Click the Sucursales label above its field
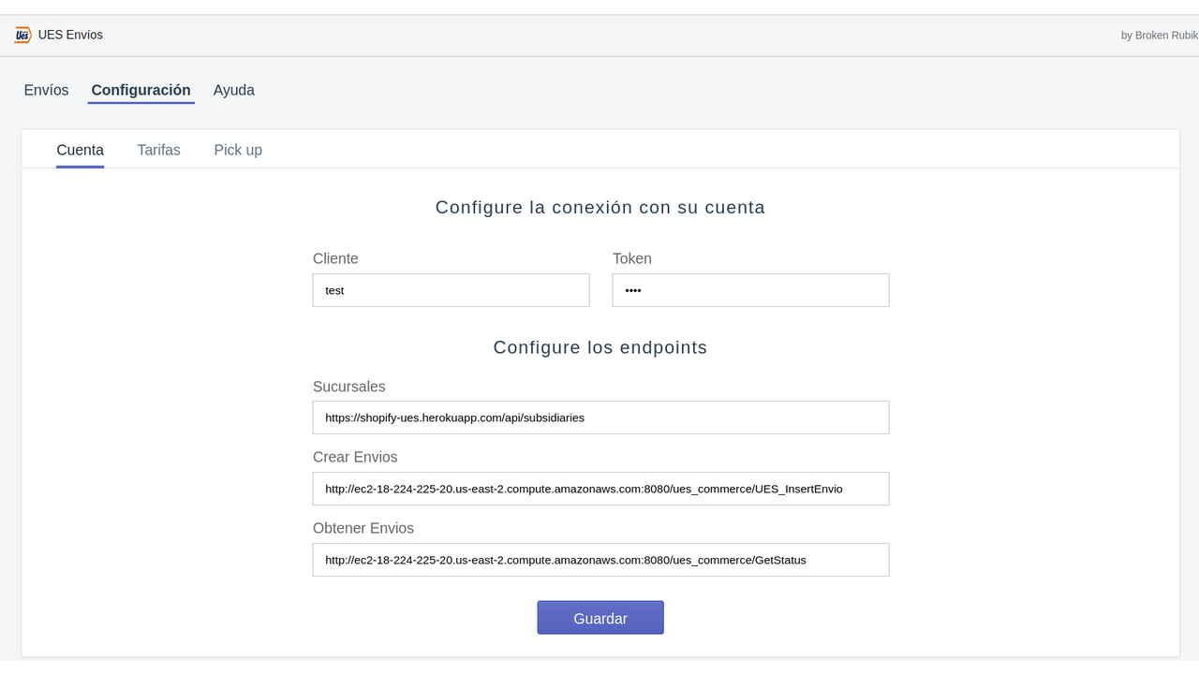The width and height of the screenshot is (1199, 674). 348,387
